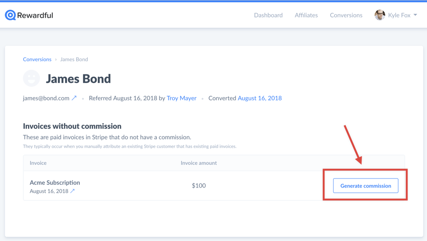Open affiliate Troy Mayer's link
Image resolution: width=427 pixels, height=241 pixels.
click(x=181, y=98)
